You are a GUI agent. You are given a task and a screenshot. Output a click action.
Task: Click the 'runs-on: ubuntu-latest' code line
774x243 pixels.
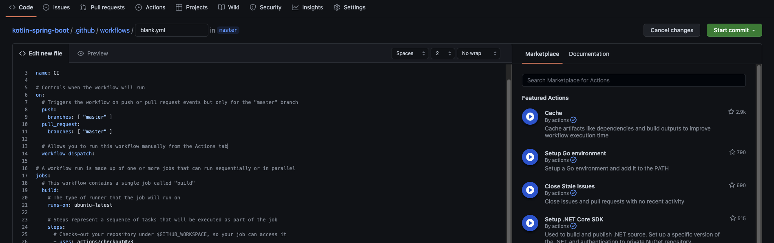(x=80, y=205)
